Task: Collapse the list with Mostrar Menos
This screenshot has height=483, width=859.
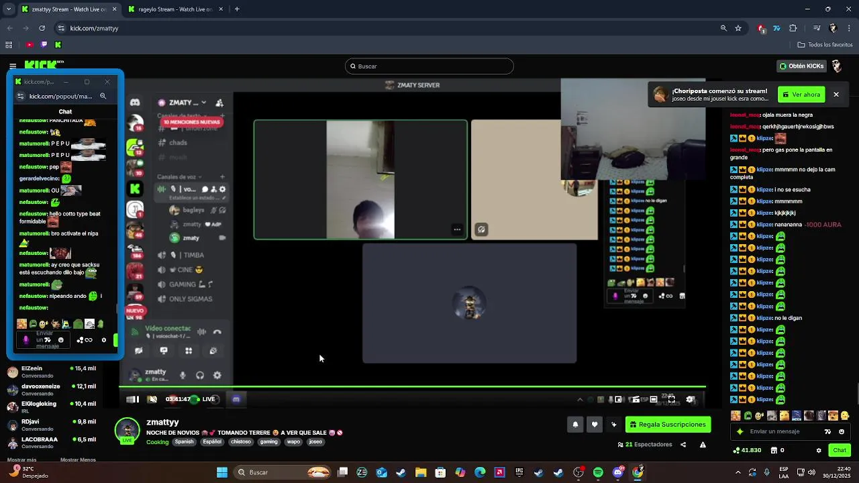Action: (78, 460)
